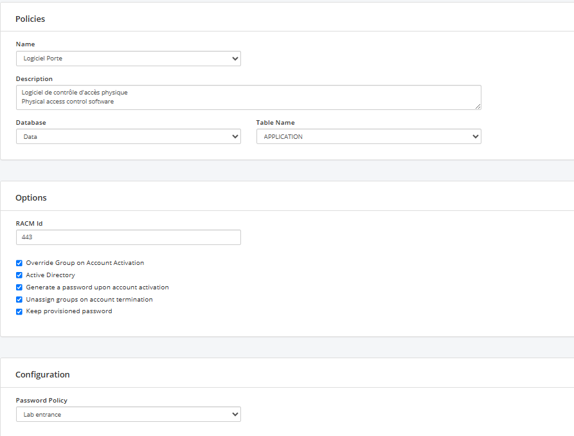Choose "Lab entrance" in Password Policy
Image resolution: width=574 pixels, height=436 pixels.
[x=128, y=414]
